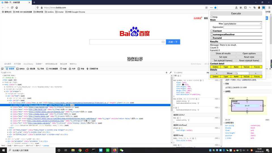Collapse the box model section header
Viewport: 272px width, 153px height.
coord(224,92)
